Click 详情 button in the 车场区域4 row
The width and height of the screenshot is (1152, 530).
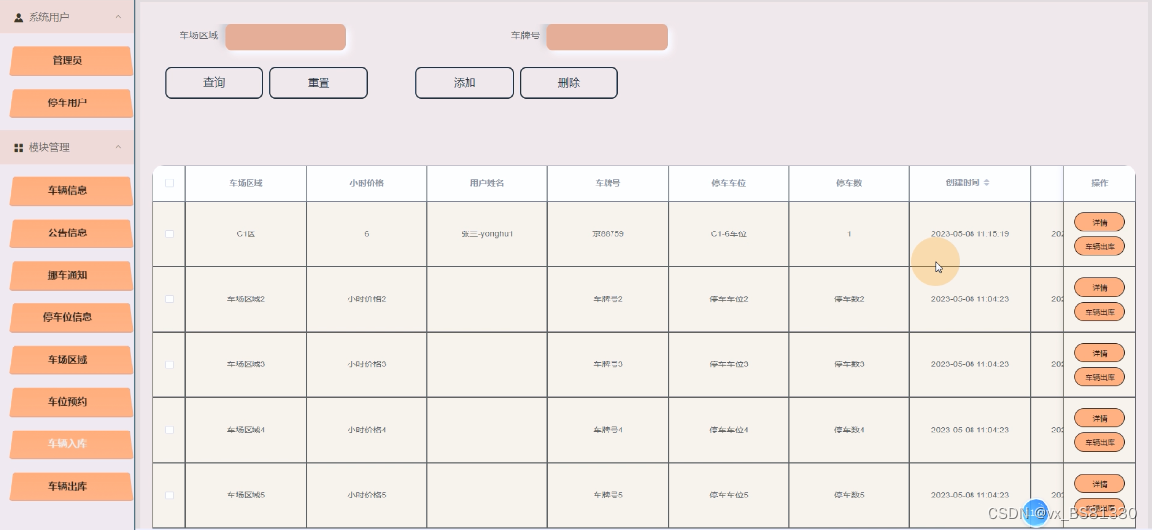[x=1099, y=418]
